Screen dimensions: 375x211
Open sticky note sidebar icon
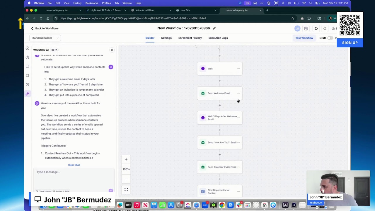click(27, 75)
